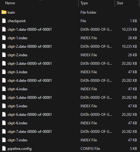This screenshot has width=140, height=152.
Task: Sort files by the Name column
Action: click(x=10, y=3)
